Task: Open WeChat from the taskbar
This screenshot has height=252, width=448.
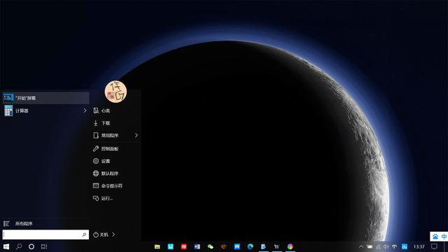Action: (x=211, y=246)
